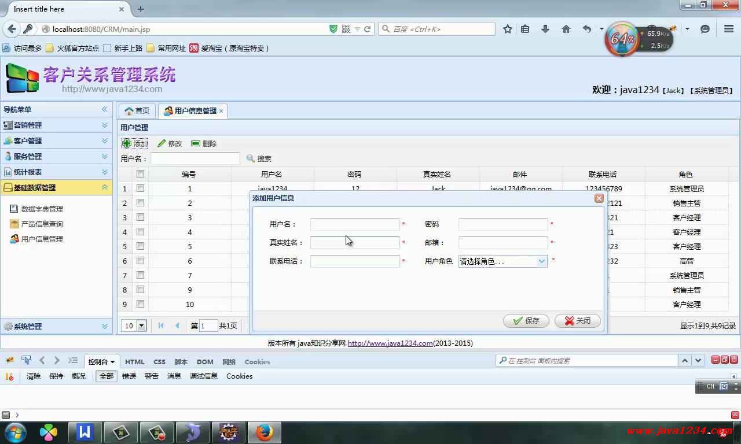Image resolution: width=741 pixels, height=444 pixels.
Task: Check the checkbox for row 2
Action: pos(140,203)
